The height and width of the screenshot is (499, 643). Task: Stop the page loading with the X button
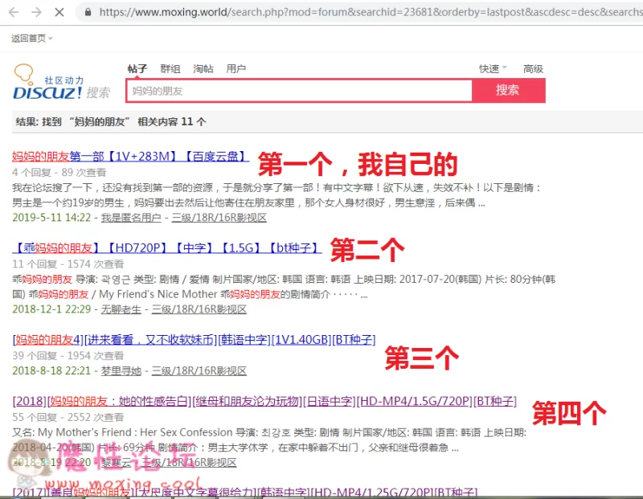click(59, 12)
